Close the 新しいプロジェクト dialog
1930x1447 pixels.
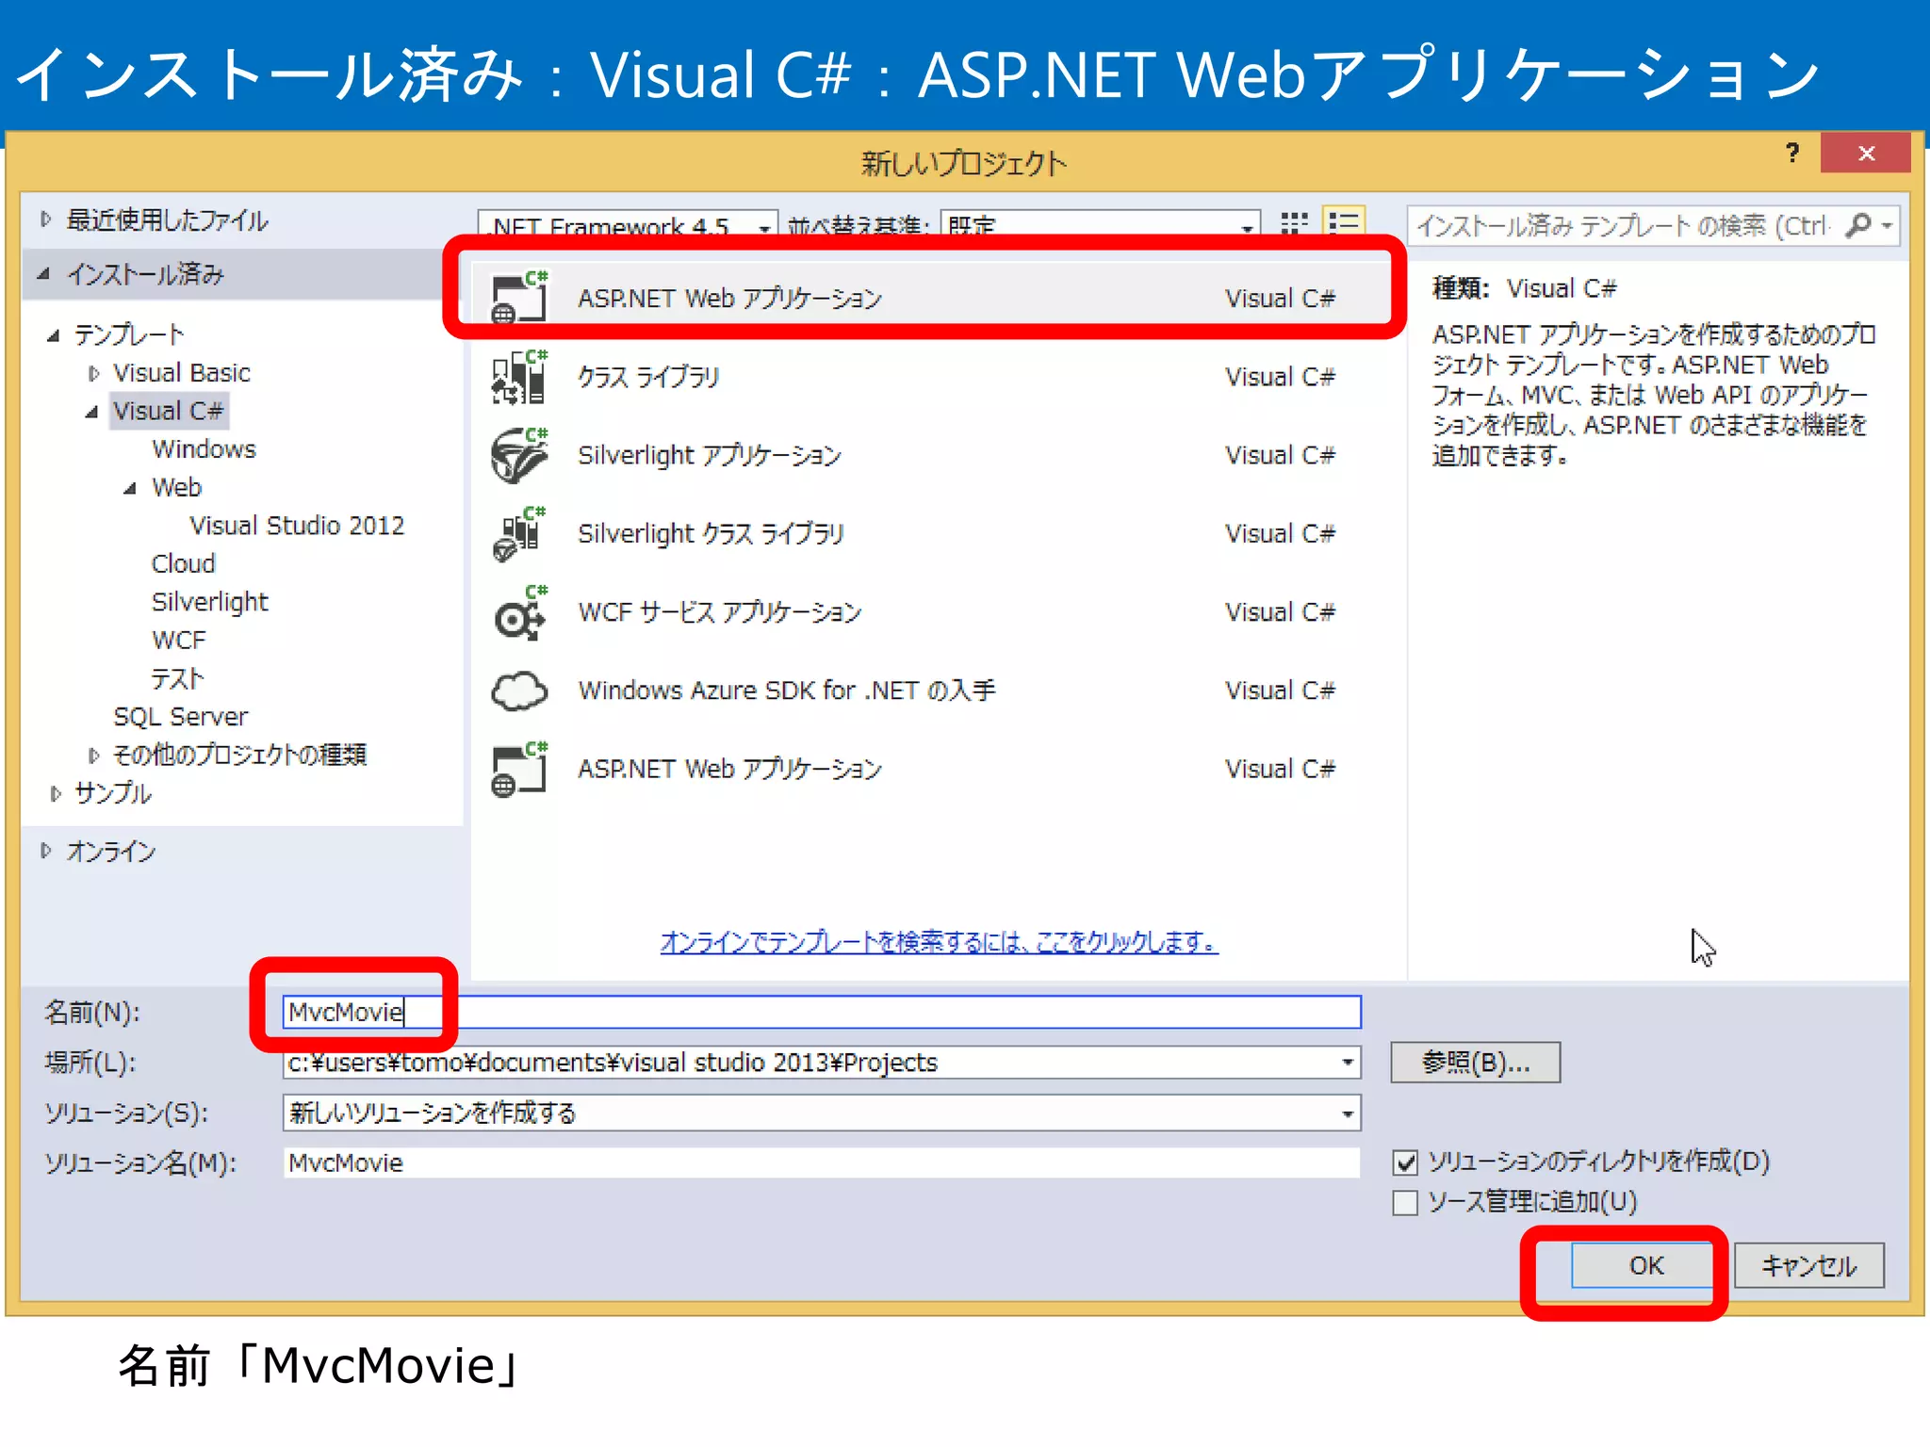tap(1866, 153)
